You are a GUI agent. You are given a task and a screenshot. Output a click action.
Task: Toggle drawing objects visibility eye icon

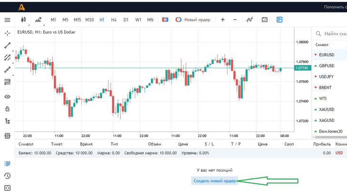click(x=7, y=97)
